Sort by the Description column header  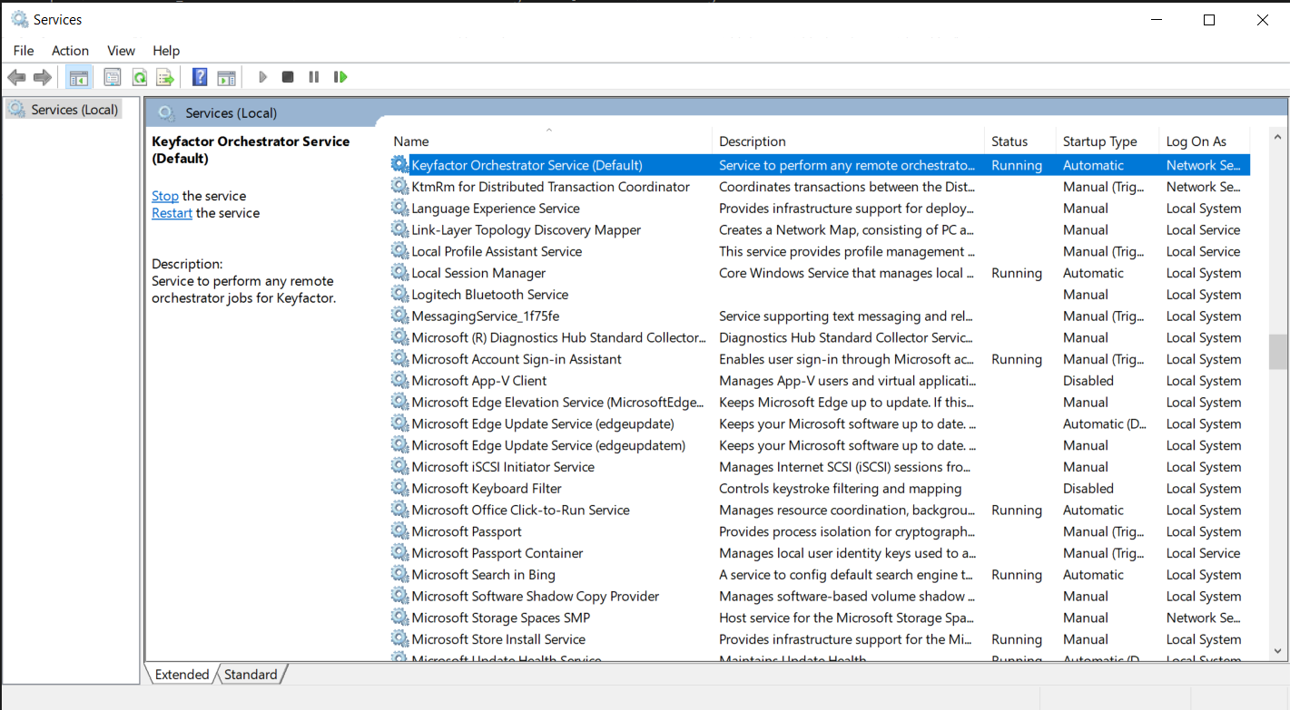(850, 141)
